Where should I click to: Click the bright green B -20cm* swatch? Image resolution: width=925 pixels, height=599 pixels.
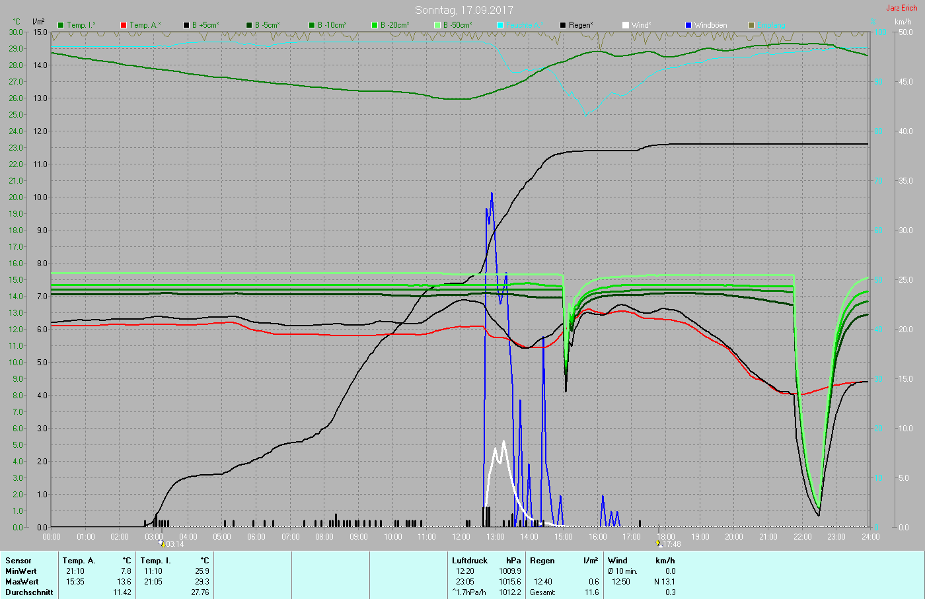[375, 25]
